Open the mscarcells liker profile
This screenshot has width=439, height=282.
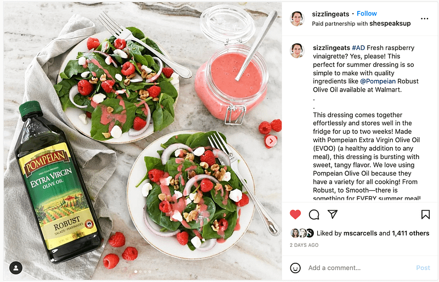tap(361, 233)
